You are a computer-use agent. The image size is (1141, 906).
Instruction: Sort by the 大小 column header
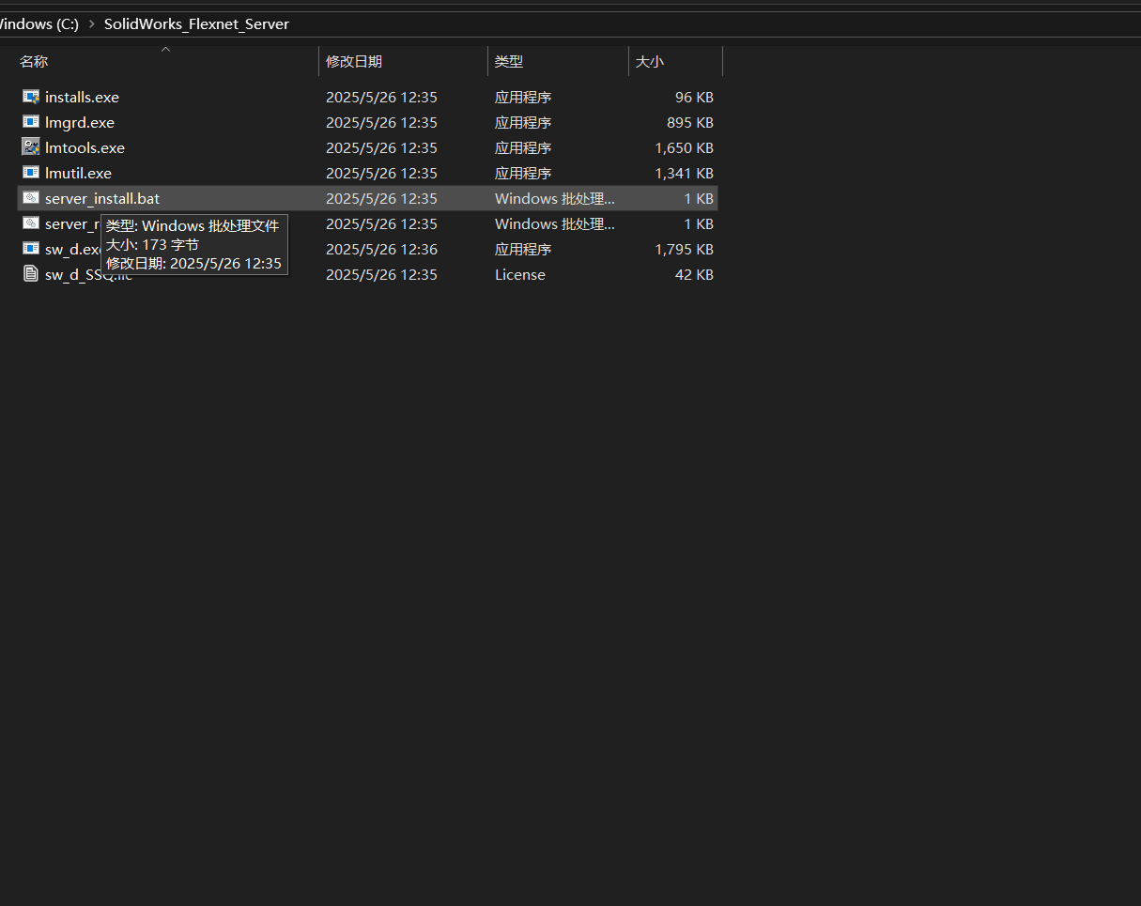(x=650, y=61)
